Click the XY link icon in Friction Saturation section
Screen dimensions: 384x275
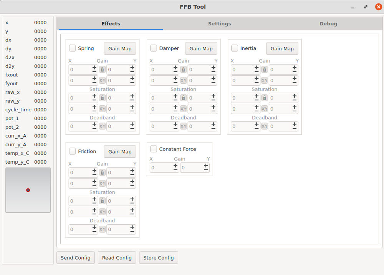pyautogui.click(x=102, y=212)
